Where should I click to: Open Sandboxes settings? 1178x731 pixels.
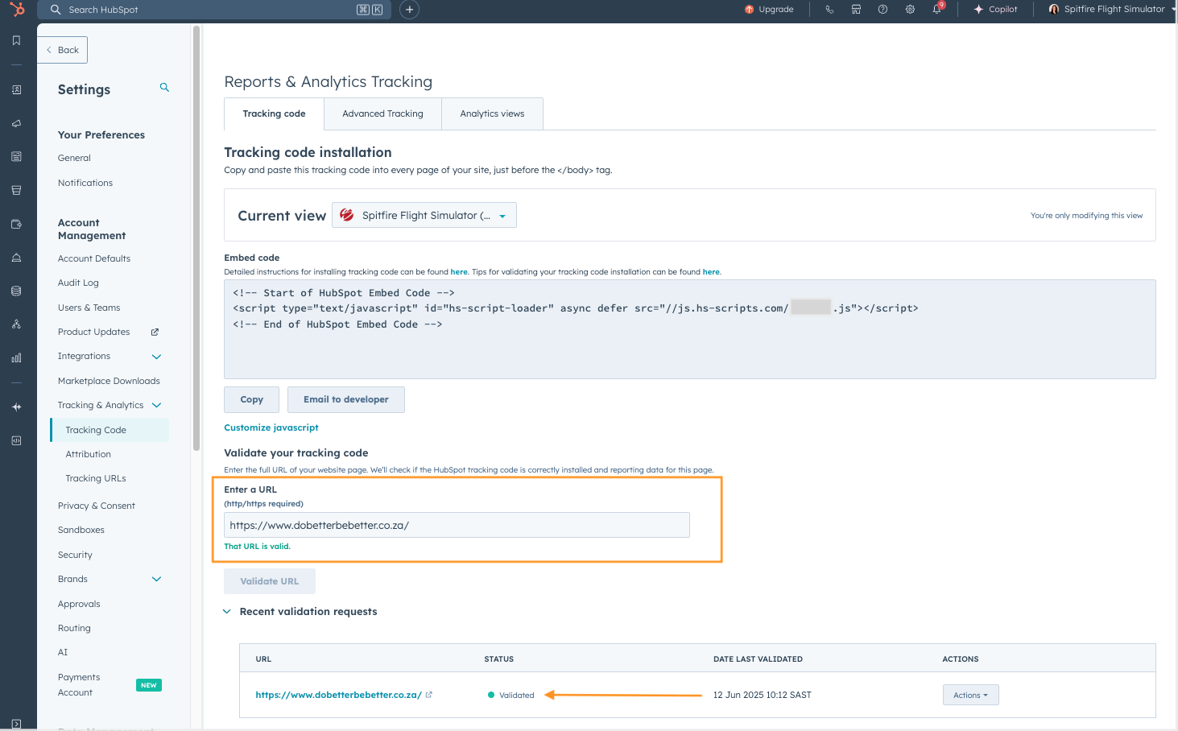click(x=81, y=530)
